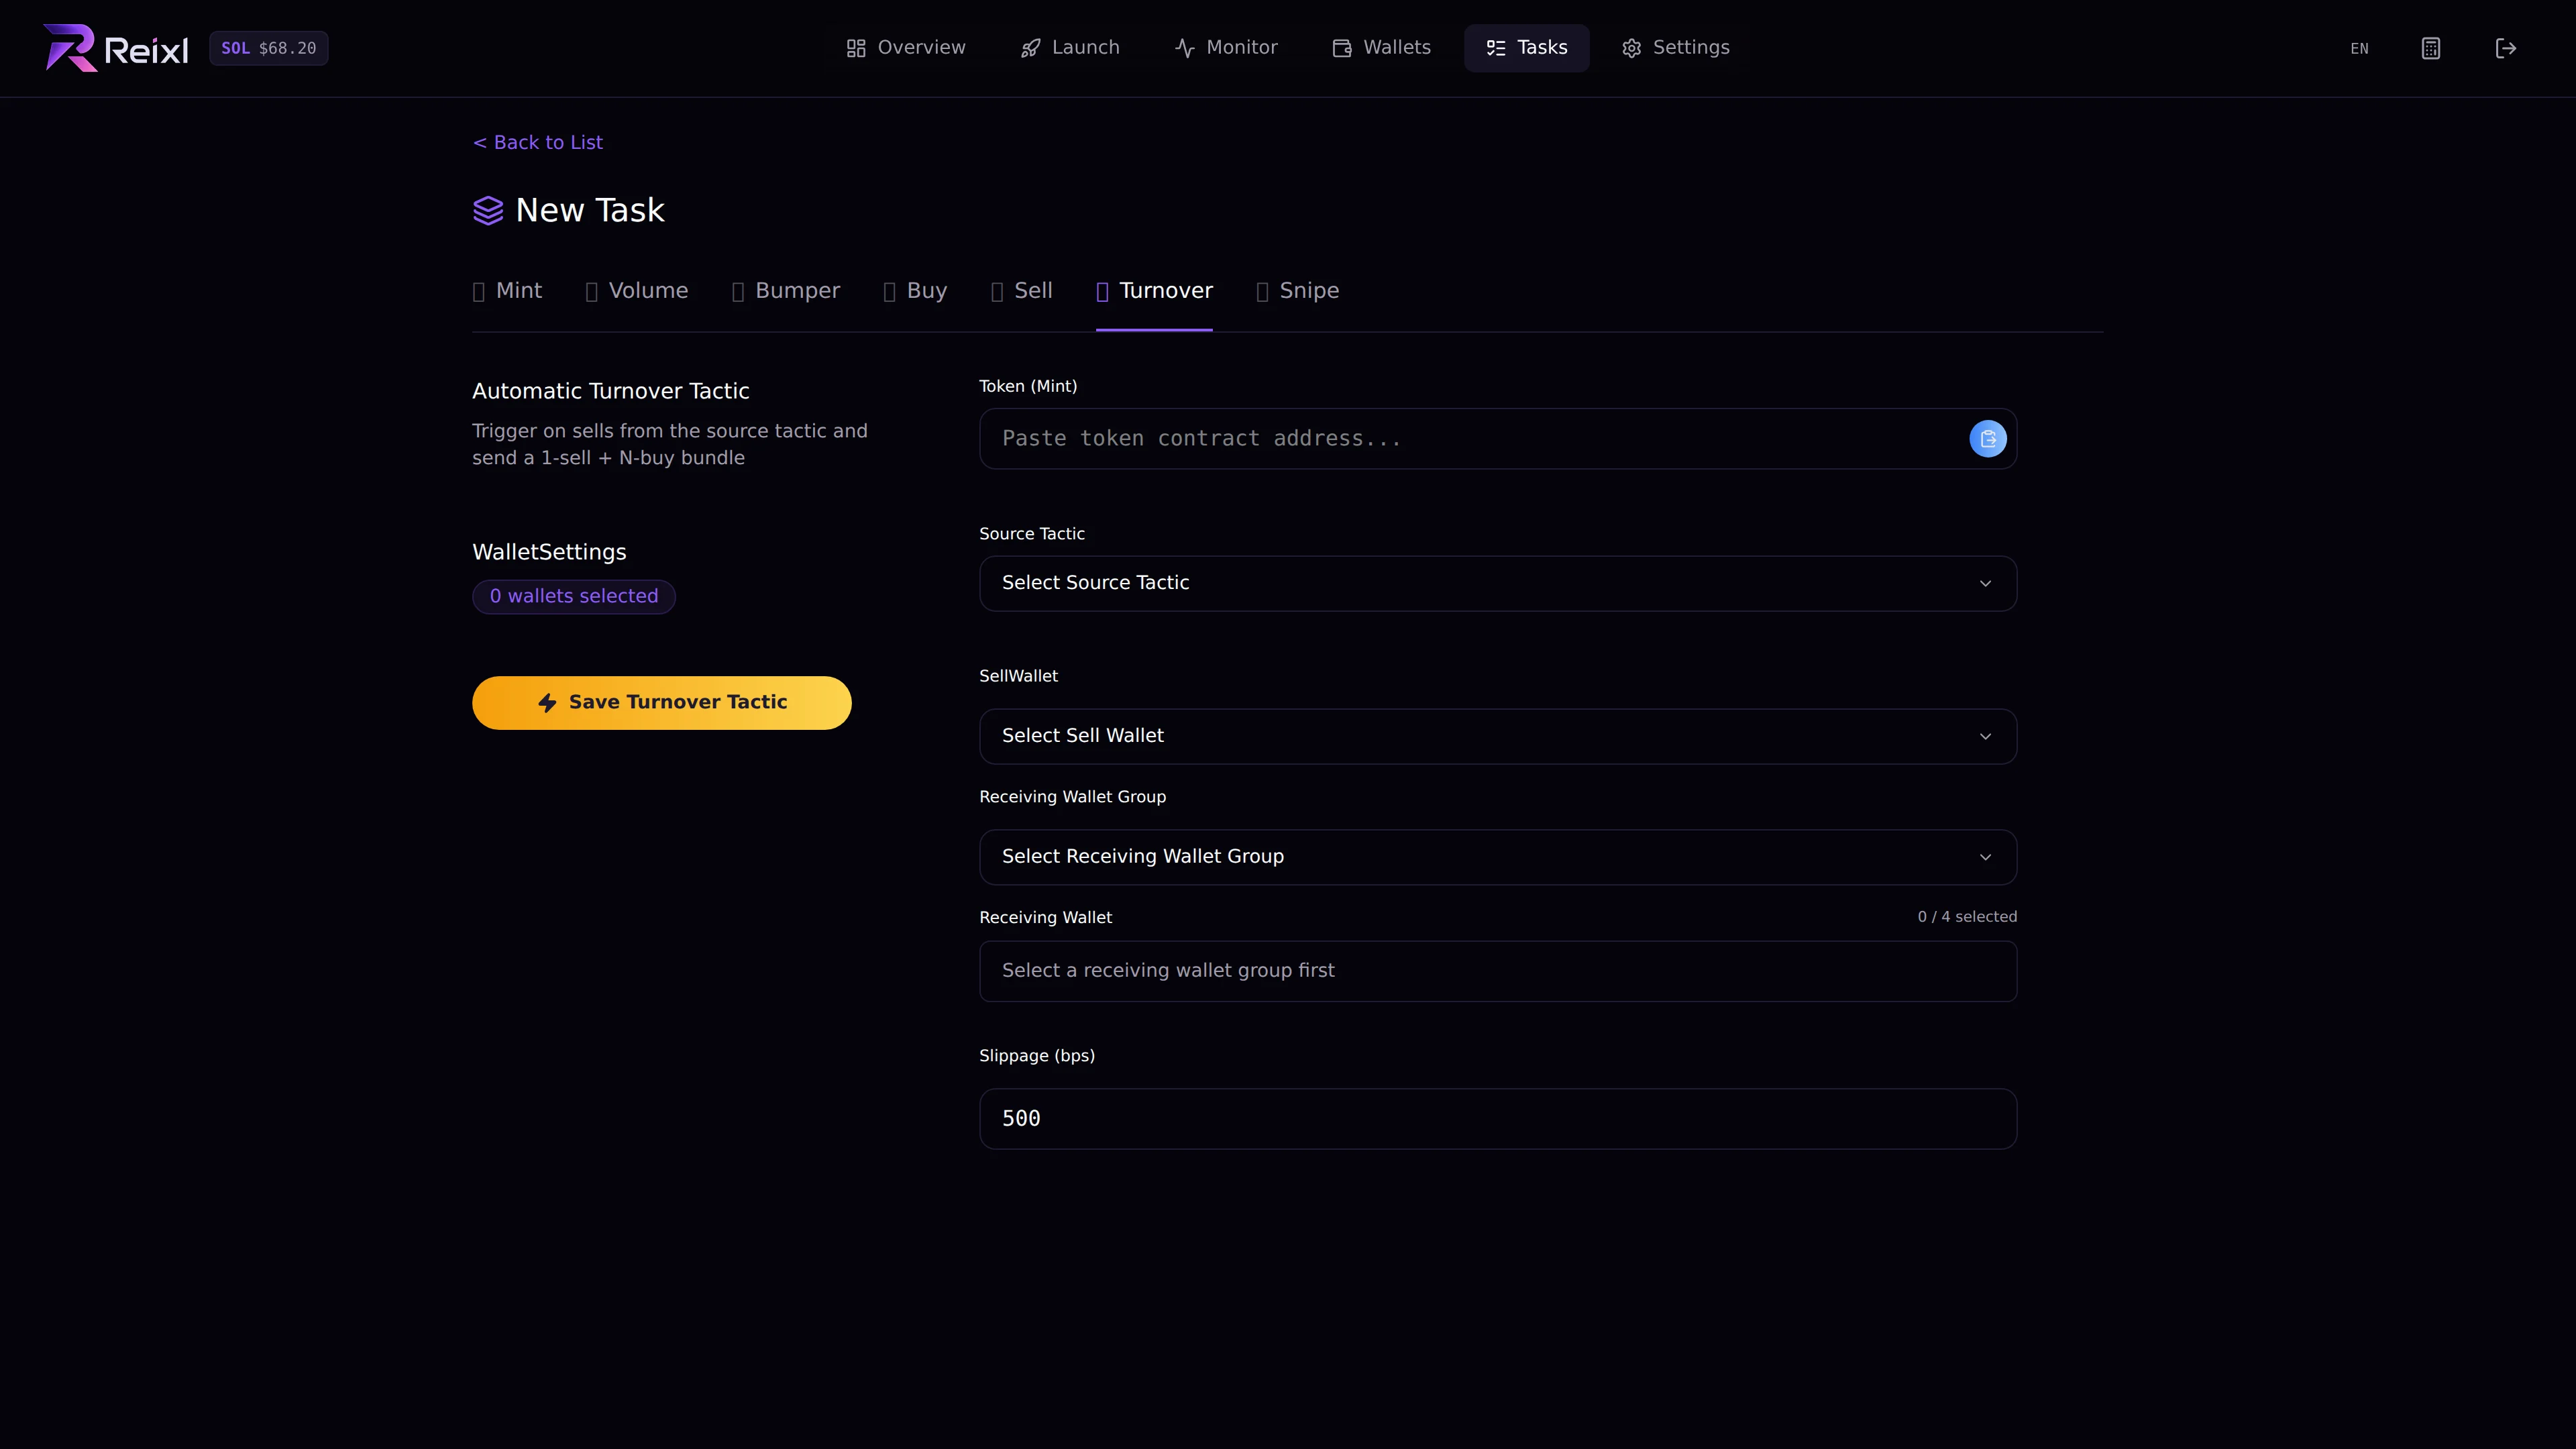Open the Select Sell Wallet dropdown

pos(1498,737)
